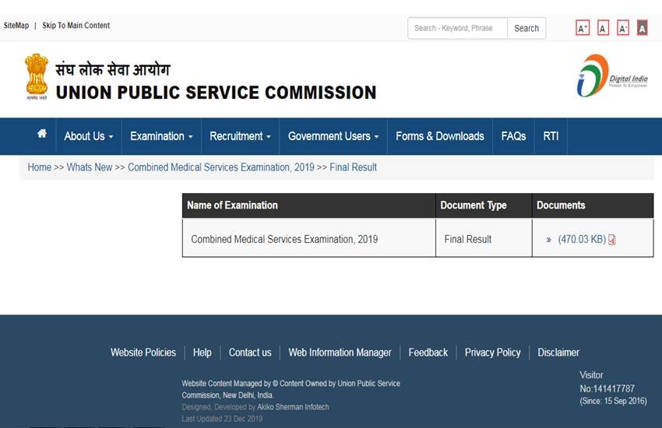Click the search keyword input field
662x428 pixels.
coord(457,28)
